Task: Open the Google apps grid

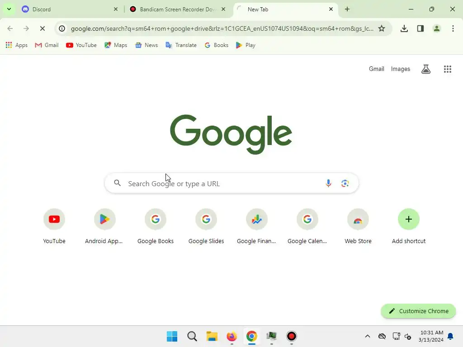Action: 448,69
